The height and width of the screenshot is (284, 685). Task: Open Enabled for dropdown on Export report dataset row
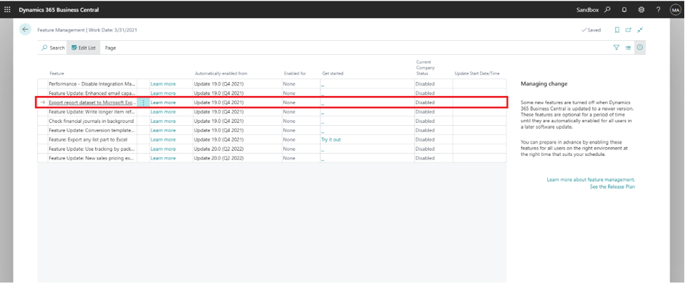[302, 102]
